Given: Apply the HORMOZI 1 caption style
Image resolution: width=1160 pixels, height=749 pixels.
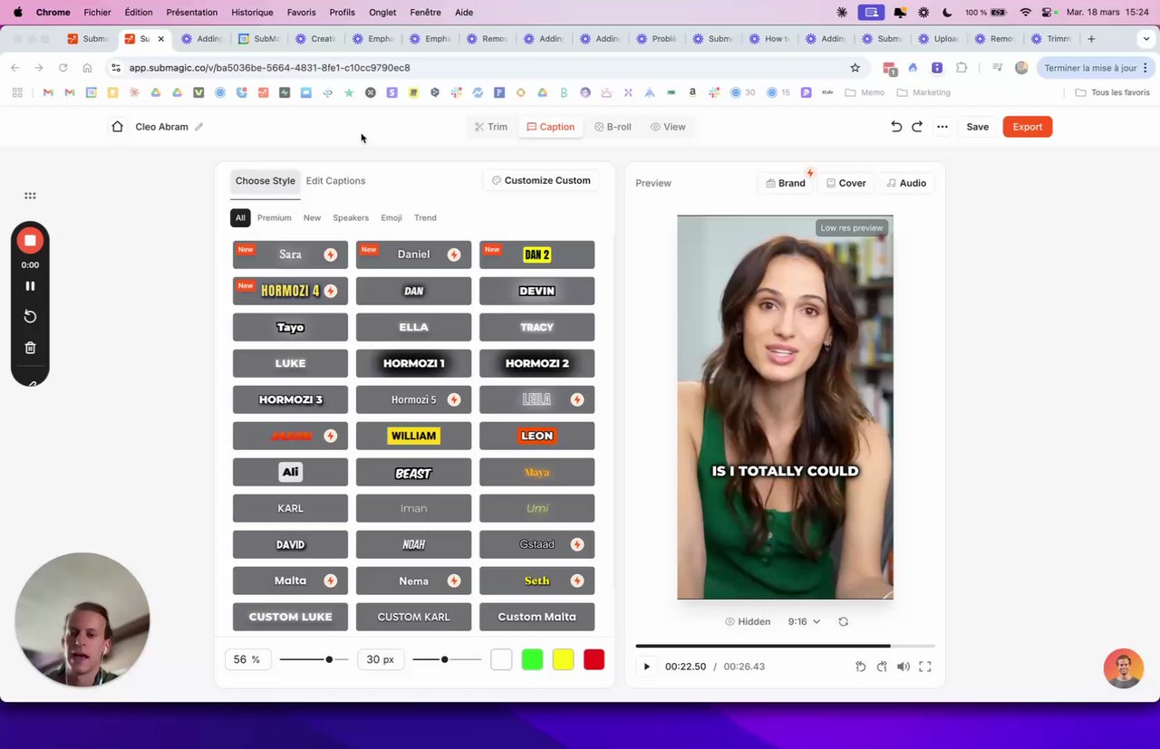Looking at the screenshot, I should 413,363.
